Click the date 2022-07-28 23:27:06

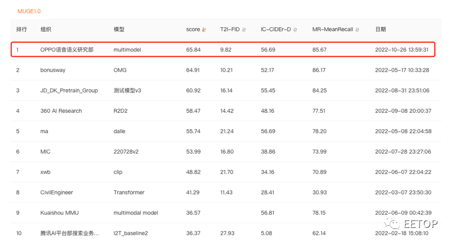pos(403,152)
